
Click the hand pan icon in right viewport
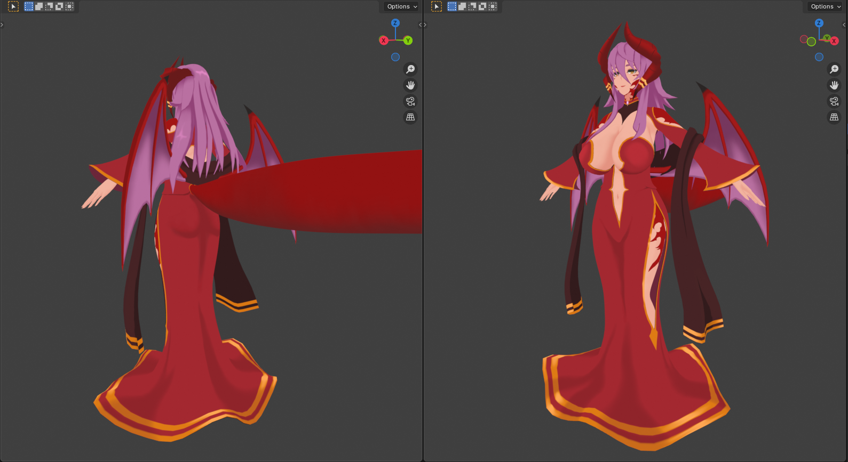pos(834,85)
